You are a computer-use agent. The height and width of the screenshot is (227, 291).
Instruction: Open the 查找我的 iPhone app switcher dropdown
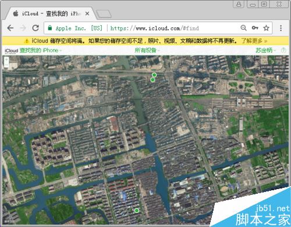(41, 50)
